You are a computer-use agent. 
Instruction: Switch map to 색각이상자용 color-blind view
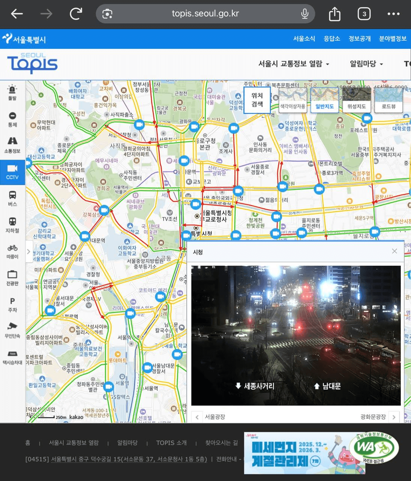coord(293,100)
